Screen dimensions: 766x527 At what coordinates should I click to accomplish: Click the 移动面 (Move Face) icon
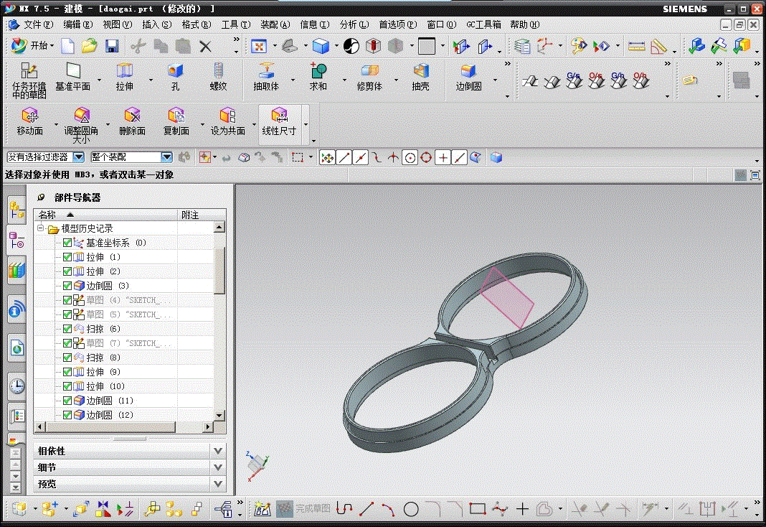(29, 116)
